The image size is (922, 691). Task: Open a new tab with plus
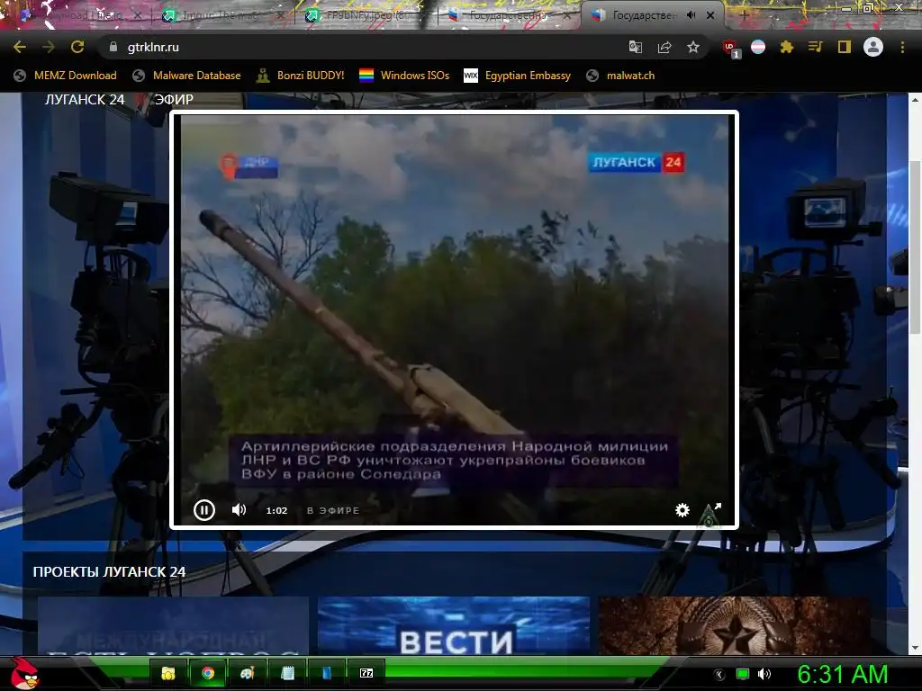point(744,15)
